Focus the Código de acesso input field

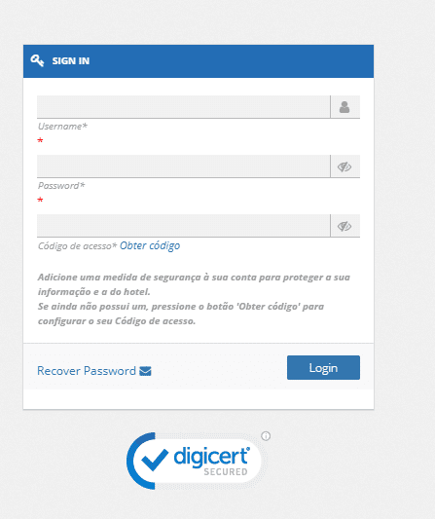click(x=184, y=226)
